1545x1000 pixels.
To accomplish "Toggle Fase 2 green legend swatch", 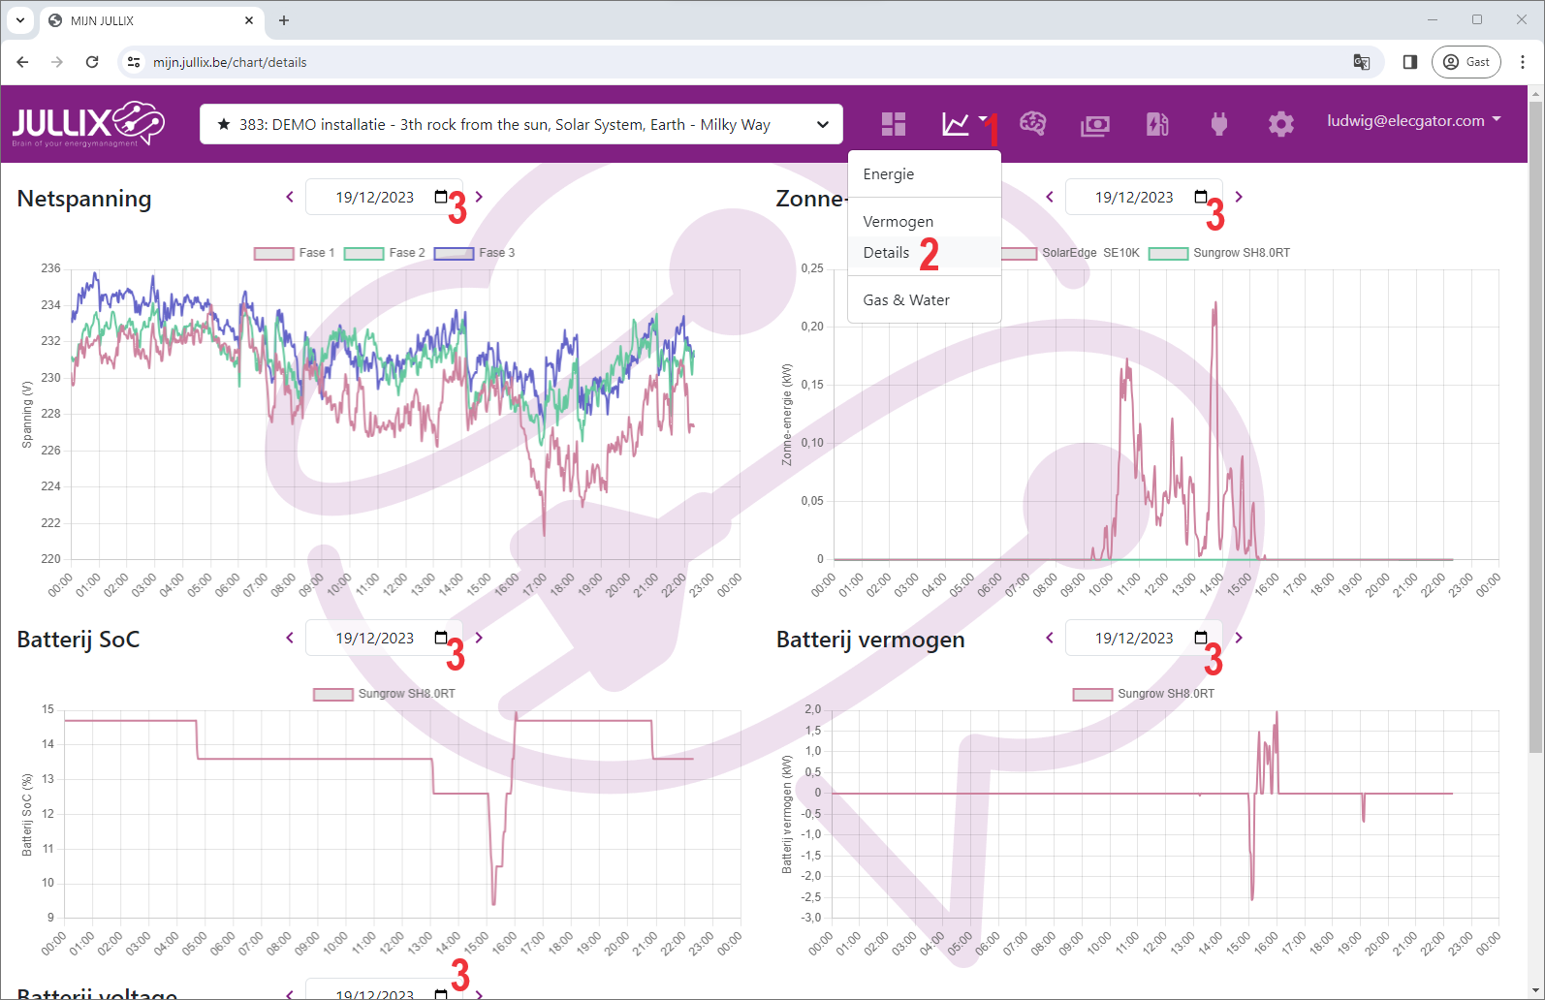I will click(364, 253).
